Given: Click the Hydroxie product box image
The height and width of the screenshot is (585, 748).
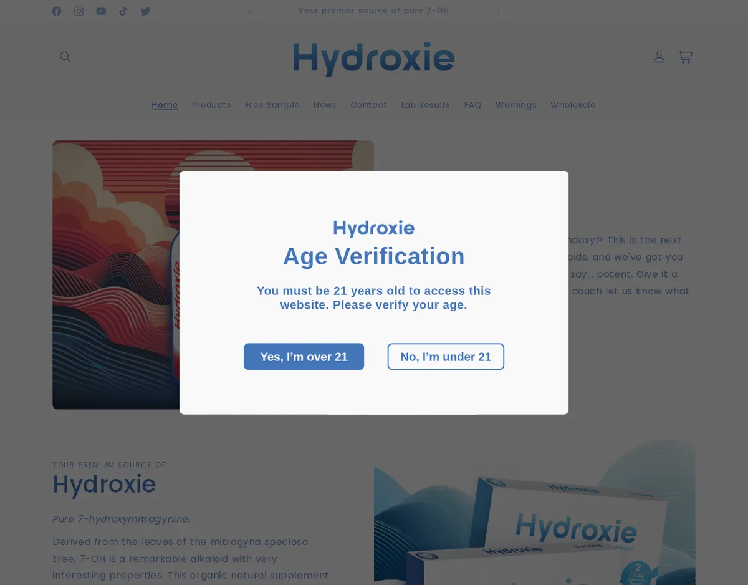Looking at the screenshot, I should [534, 511].
